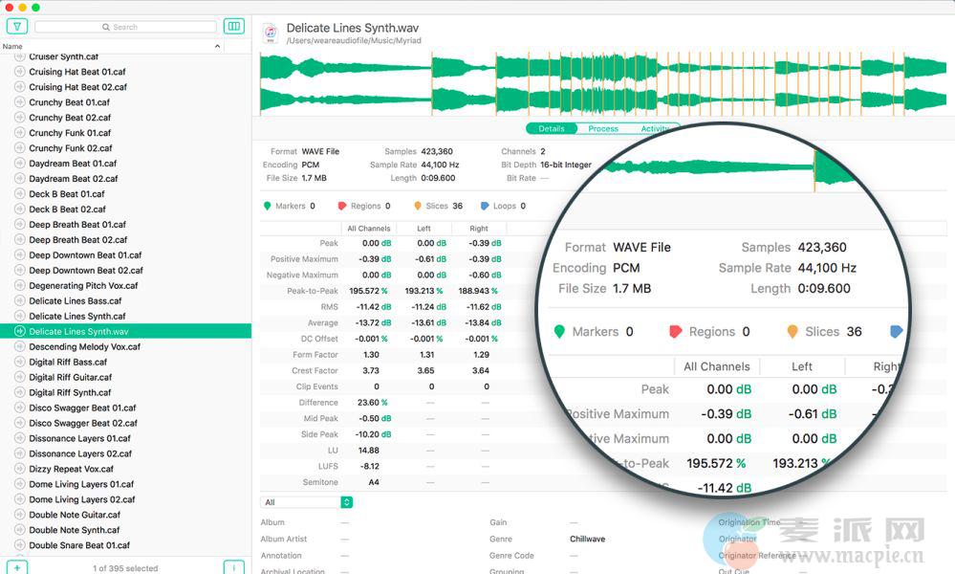Toggle the info inspector button
The height and width of the screenshot is (574, 955).
[x=233, y=567]
